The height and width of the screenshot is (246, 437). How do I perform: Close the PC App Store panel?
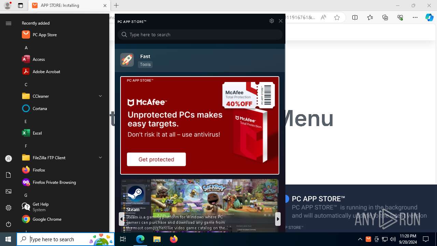(281, 21)
